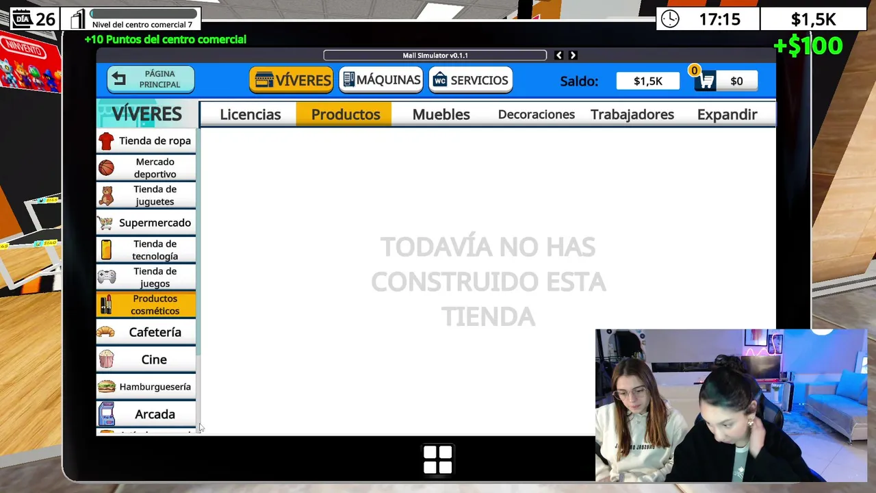This screenshot has height=493, width=876.
Task: Select Arcada in the store list
Action: pos(146,414)
